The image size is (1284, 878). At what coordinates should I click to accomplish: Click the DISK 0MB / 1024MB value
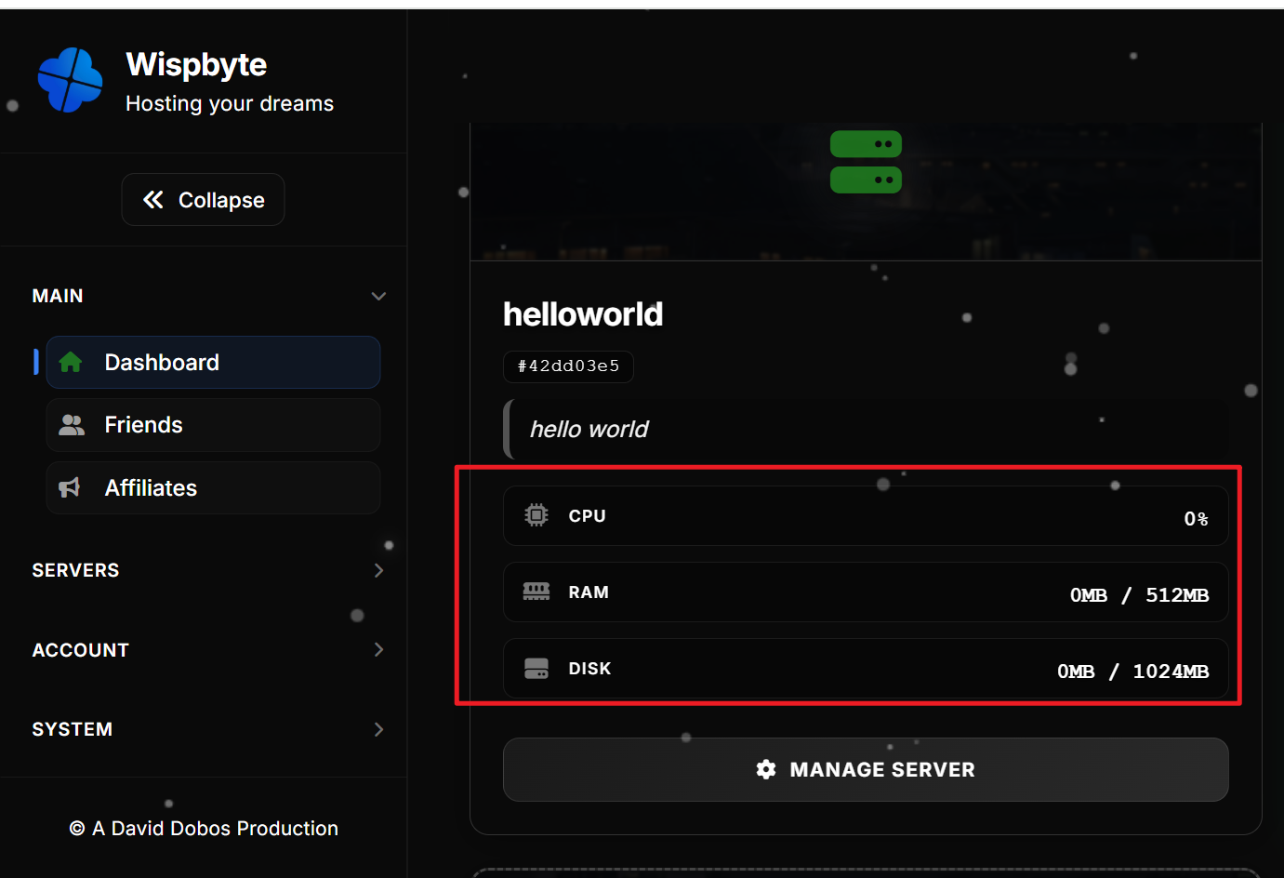pyautogui.click(x=1132, y=671)
